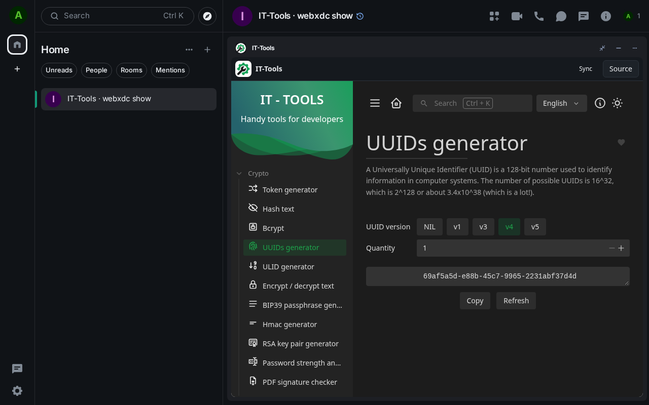Click the Copy button

point(475,301)
